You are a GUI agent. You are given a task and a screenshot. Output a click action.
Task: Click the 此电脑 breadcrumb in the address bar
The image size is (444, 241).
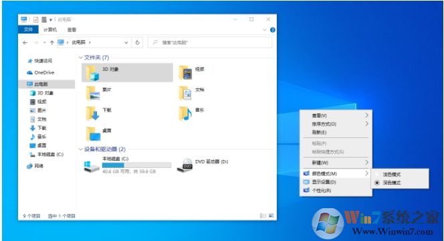pos(78,42)
